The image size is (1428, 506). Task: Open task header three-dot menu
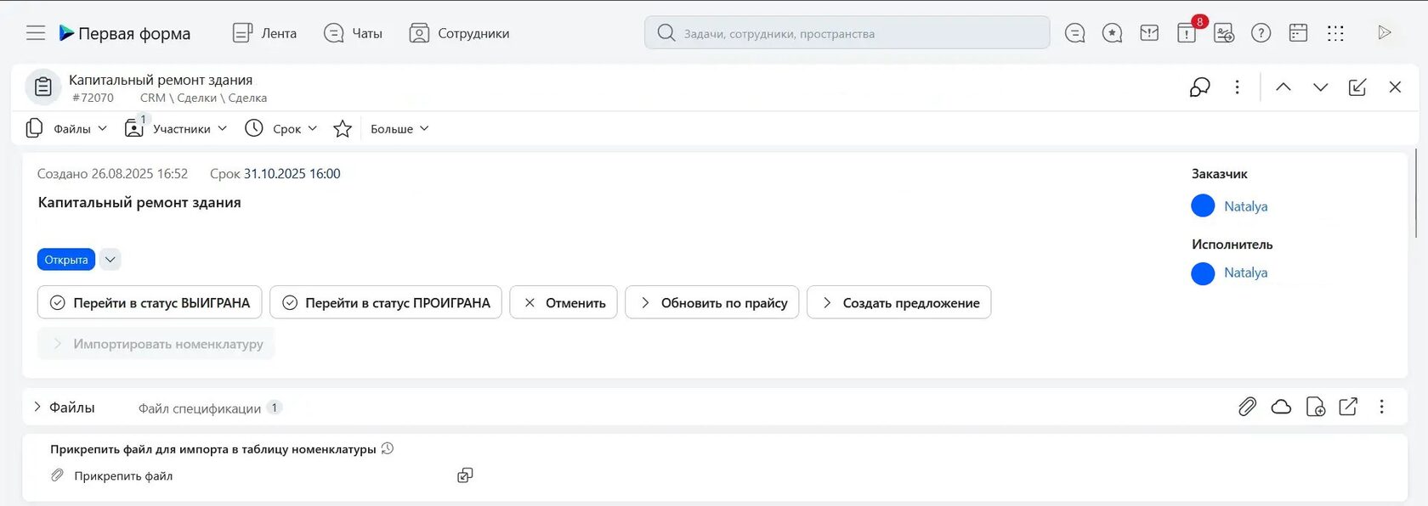tap(1237, 87)
